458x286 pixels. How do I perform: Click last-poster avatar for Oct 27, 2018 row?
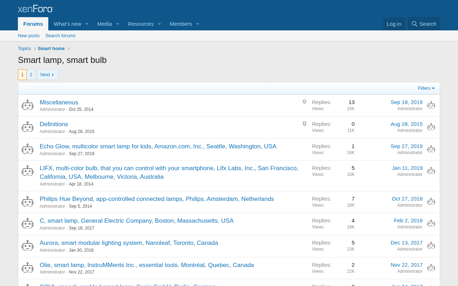(431, 202)
